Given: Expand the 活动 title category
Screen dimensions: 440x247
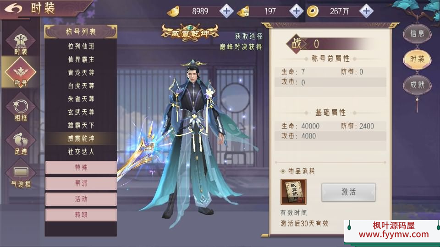Looking at the screenshot, I should [x=81, y=199].
